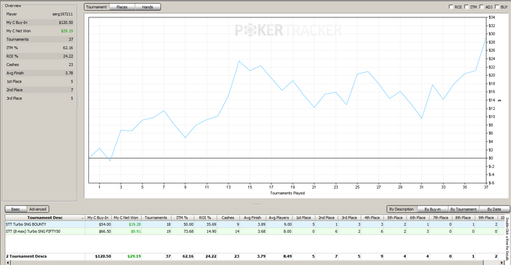The height and width of the screenshot is (265, 511).
Task: Select the STT (8 max) Turbo SNG FIFTY50 row
Action: (x=254, y=232)
